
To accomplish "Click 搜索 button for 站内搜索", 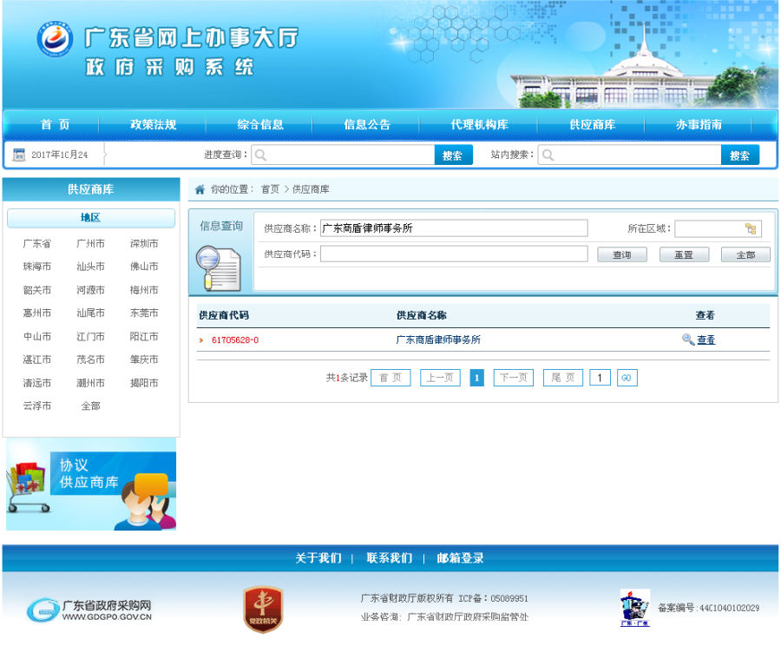I will [x=740, y=155].
